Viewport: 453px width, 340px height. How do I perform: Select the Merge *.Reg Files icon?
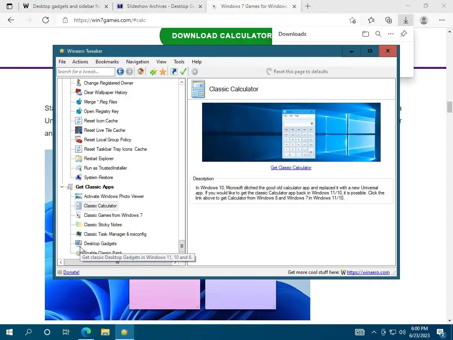(79, 102)
